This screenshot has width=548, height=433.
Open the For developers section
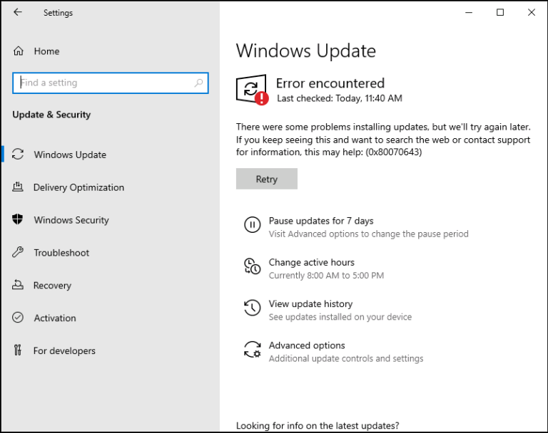[x=64, y=351]
